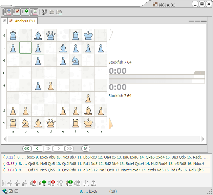This screenshot has height=195, width=213.
Task: Select the first PV line with evaluation 0.22
Action: click(x=106, y=157)
